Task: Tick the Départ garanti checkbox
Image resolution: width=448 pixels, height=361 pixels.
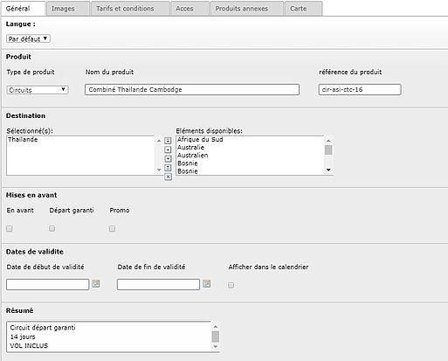Action: (x=52, y=228)
